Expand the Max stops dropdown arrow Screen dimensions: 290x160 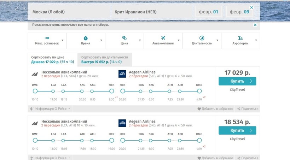pos(63,40)
